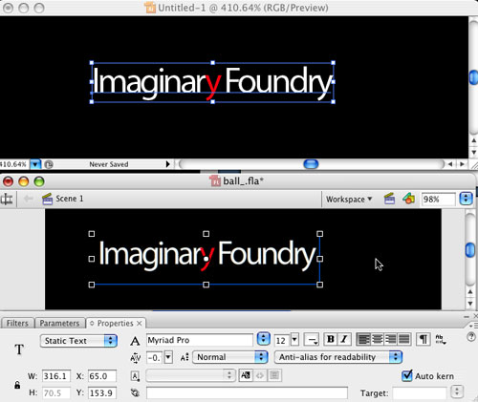
Task: Click the Text tool T icon
Action: coord(19,349)
